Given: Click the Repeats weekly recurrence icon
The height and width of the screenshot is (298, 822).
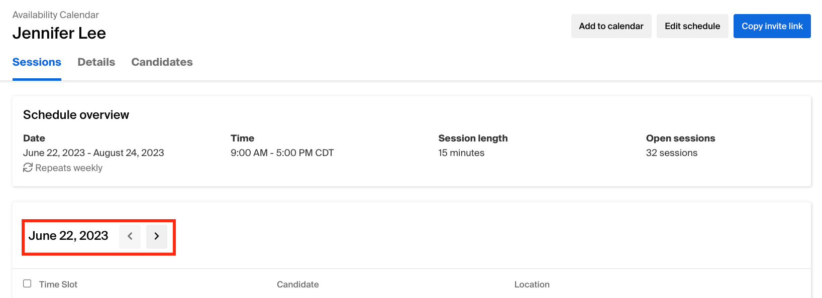Looking at the screenshot, I should point(28,168).
